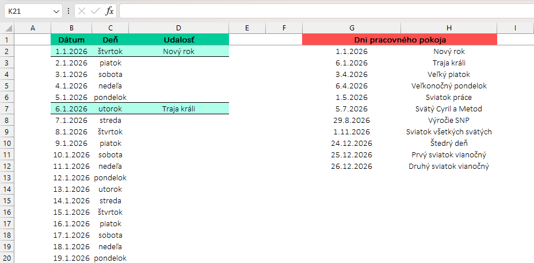Click the Select All corner triangle
Viewport: 534px width, 263px height.
pos(9,28)
